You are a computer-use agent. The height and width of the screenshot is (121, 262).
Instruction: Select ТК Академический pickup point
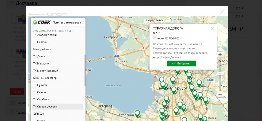[x=45, y=35]
